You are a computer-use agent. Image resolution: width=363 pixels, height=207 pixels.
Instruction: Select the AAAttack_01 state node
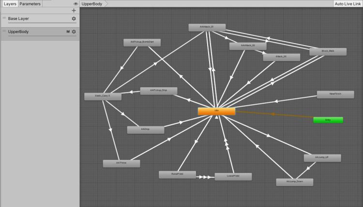(207, 28)
